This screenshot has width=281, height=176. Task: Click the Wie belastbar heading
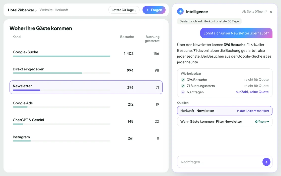(191, 74)
